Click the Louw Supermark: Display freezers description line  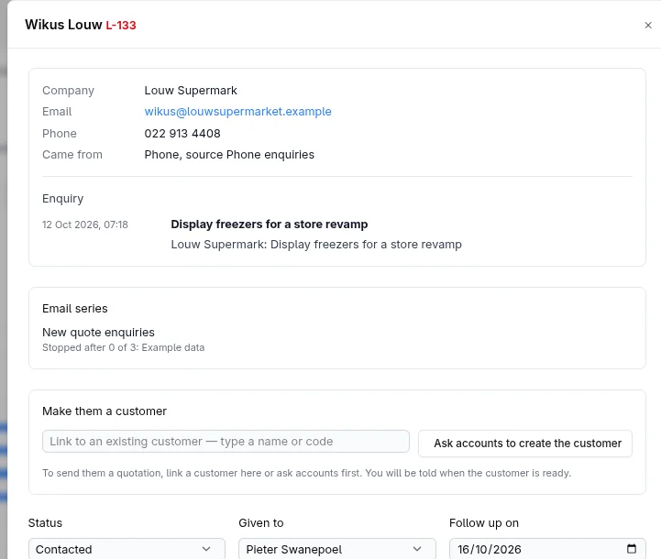(316, 245)
